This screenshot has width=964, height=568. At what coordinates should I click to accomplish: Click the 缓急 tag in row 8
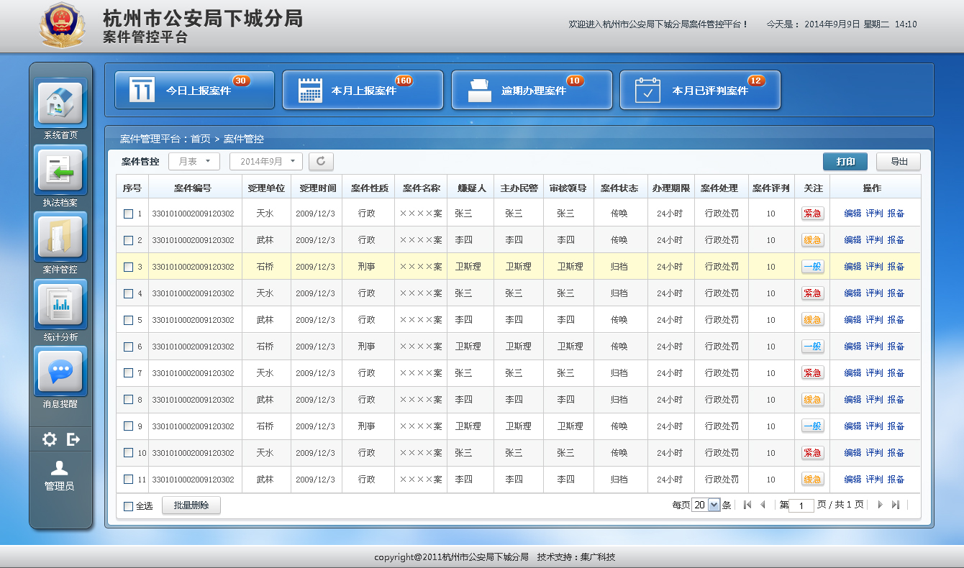[813, 400]
